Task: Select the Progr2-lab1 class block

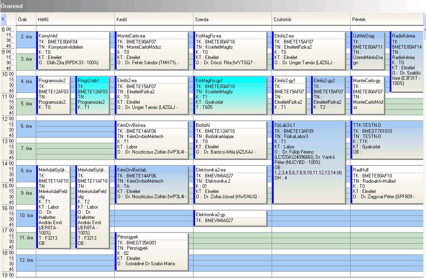Action: click(x=93, y=95)
